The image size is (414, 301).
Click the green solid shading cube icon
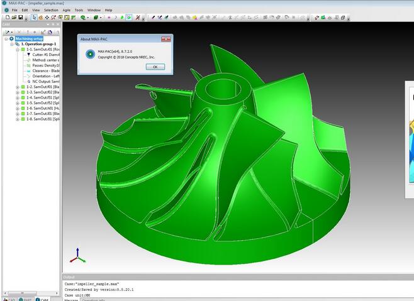click(96, 18)
